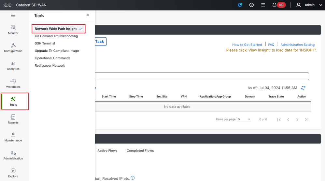
Task: Select Upgrade To Compliant Image
Action: [x=57, y=51]
